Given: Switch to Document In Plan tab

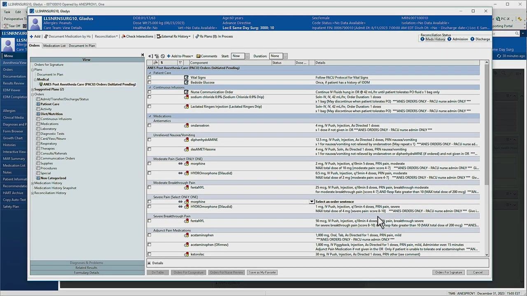Looking at the screenshot, I should click(82, 46).
